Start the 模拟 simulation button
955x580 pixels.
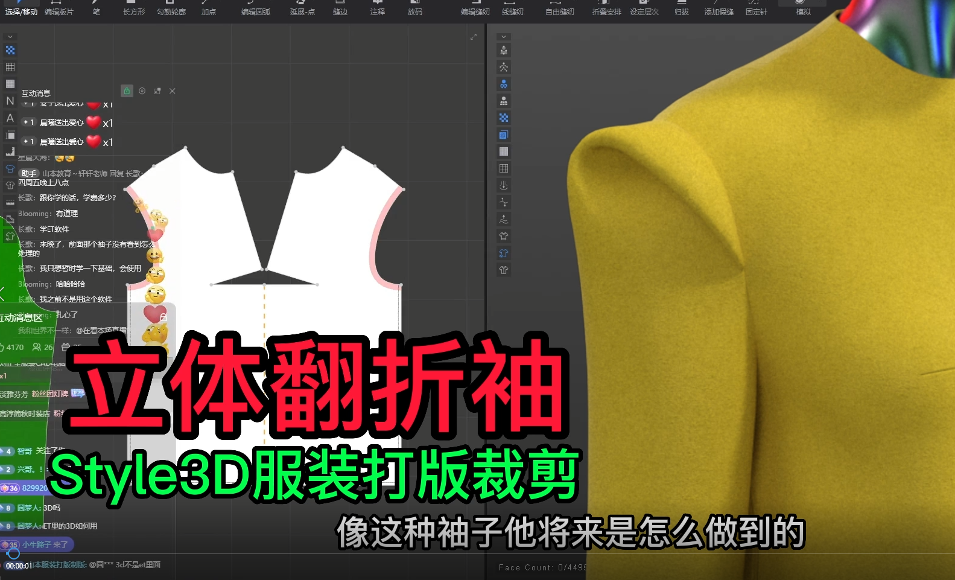[x=803, y=8]
